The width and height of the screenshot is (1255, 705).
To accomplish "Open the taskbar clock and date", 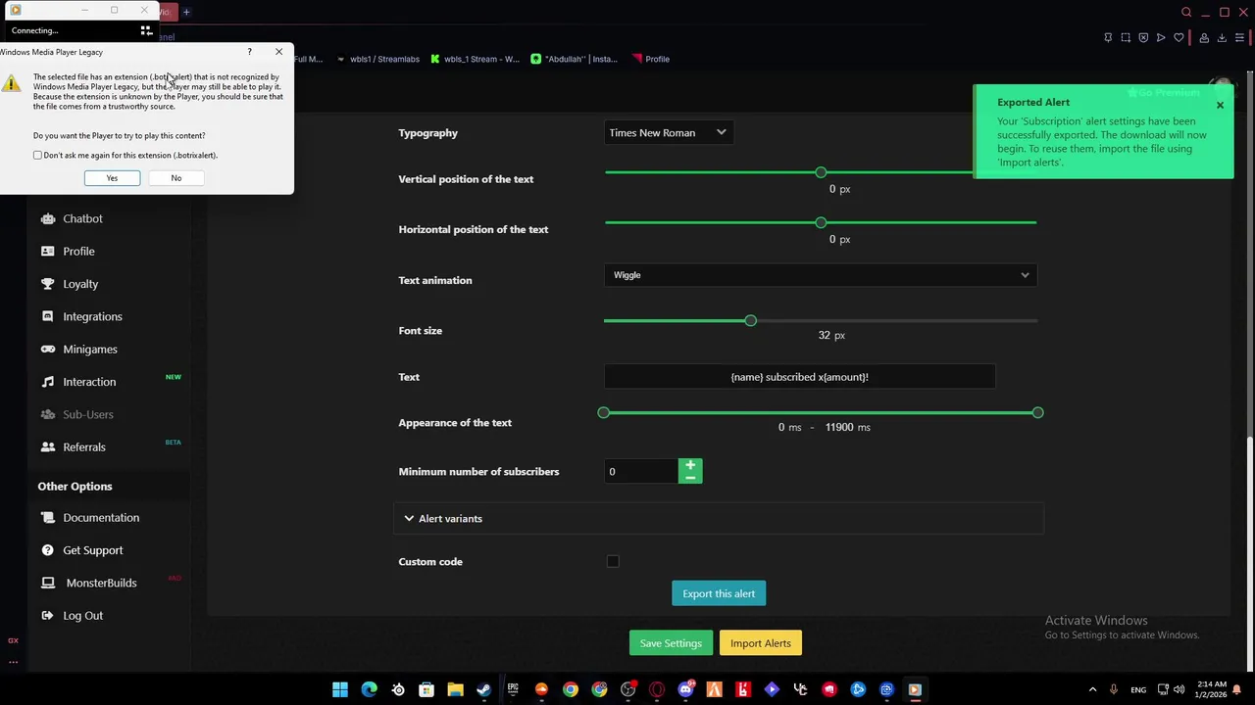I will pos(1212,689).
